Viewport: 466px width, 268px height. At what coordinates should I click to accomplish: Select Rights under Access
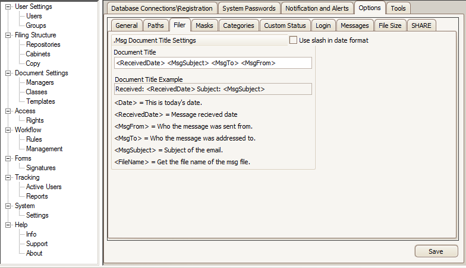(x=34, y=120)
